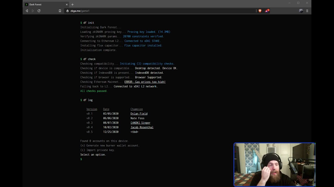Click "Initiating (3) compatibility checks."
The width and height of the screenshot is (334, 187).
[147, 64]
